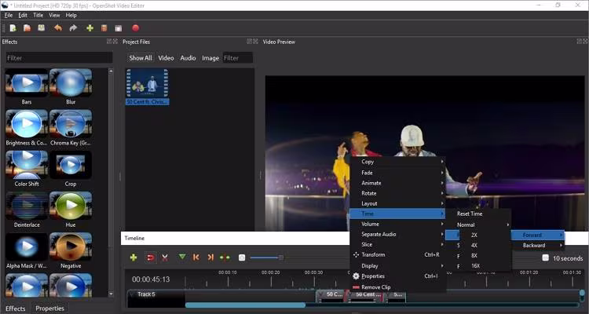Viewport: 589px width, 314px height.
Task: Select the Deinterlace effect
Action: tap(27, 210)
